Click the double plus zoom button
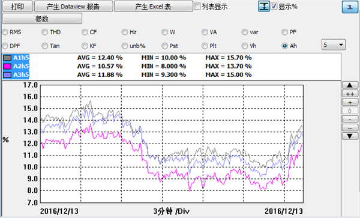Image resolution: width=360 pixels, height=218 pixels. [350, 94]
